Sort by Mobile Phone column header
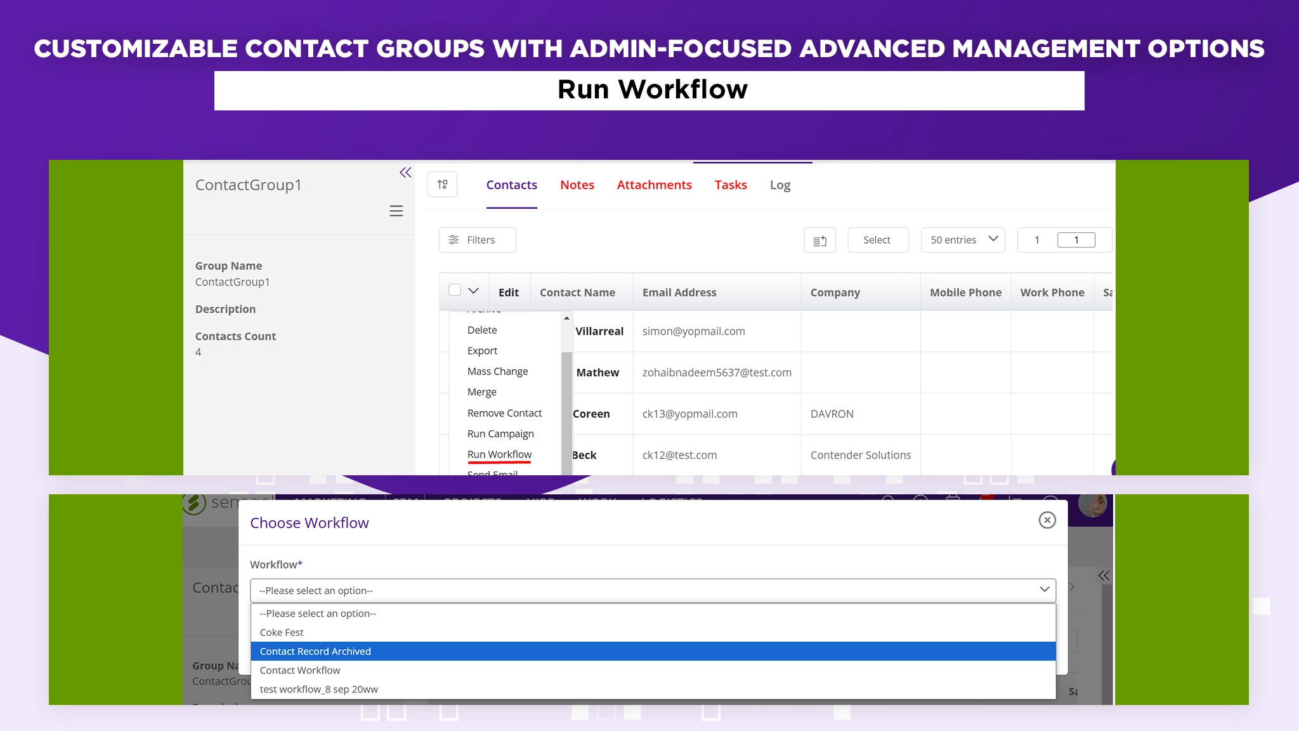1299x731 pixels. (965, 293)
